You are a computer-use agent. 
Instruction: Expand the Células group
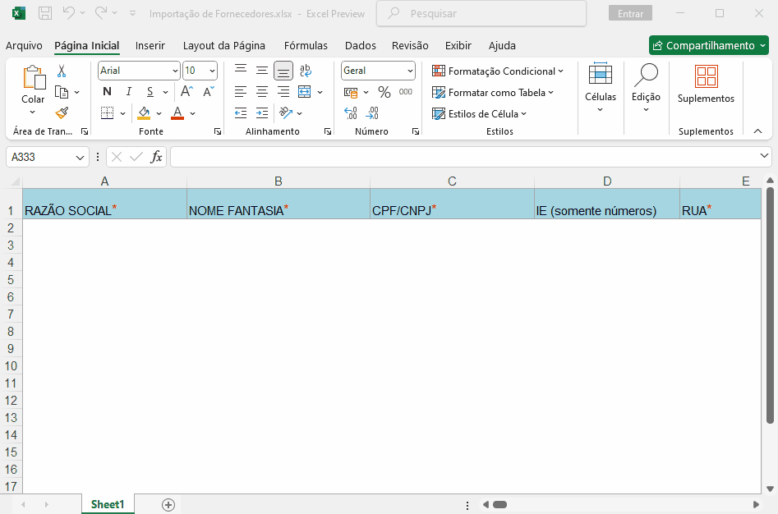tap(601, 88)
